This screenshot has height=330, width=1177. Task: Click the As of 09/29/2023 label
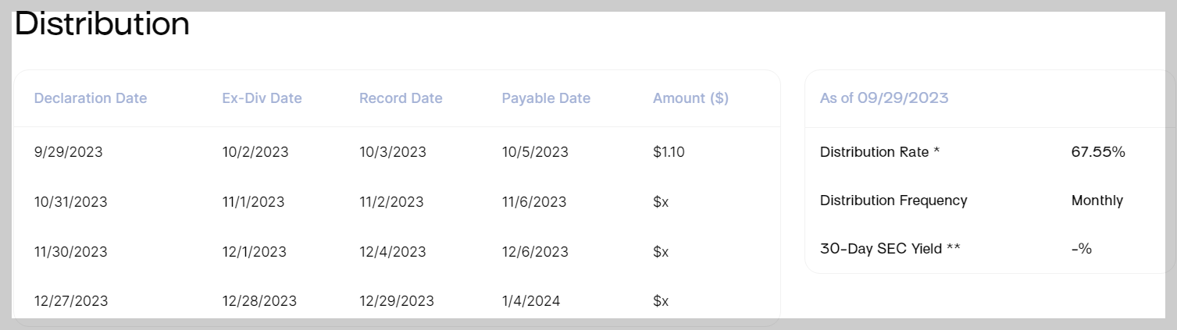[884, 98]
